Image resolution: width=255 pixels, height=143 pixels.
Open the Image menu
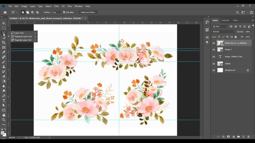pyautogui.click(x=24, y=6)
